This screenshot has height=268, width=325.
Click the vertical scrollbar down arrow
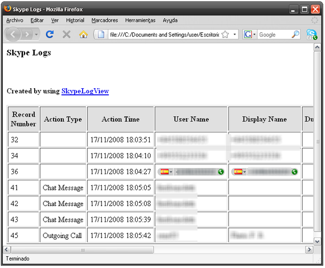[x=317, y=241]
